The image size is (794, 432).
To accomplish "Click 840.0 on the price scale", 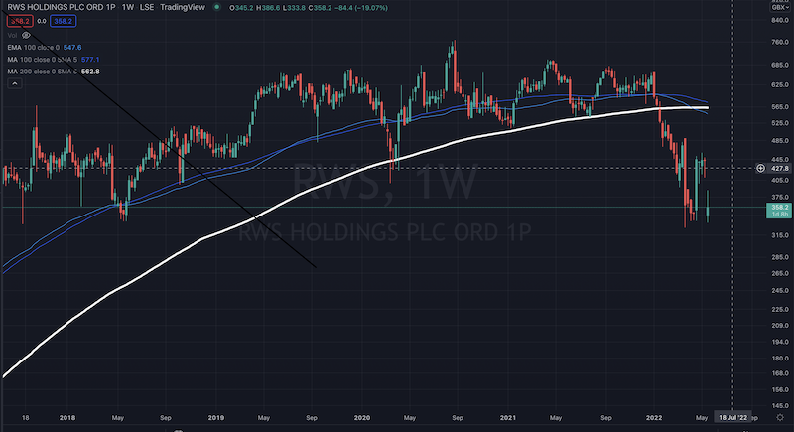I will click(x=780, y=20).
